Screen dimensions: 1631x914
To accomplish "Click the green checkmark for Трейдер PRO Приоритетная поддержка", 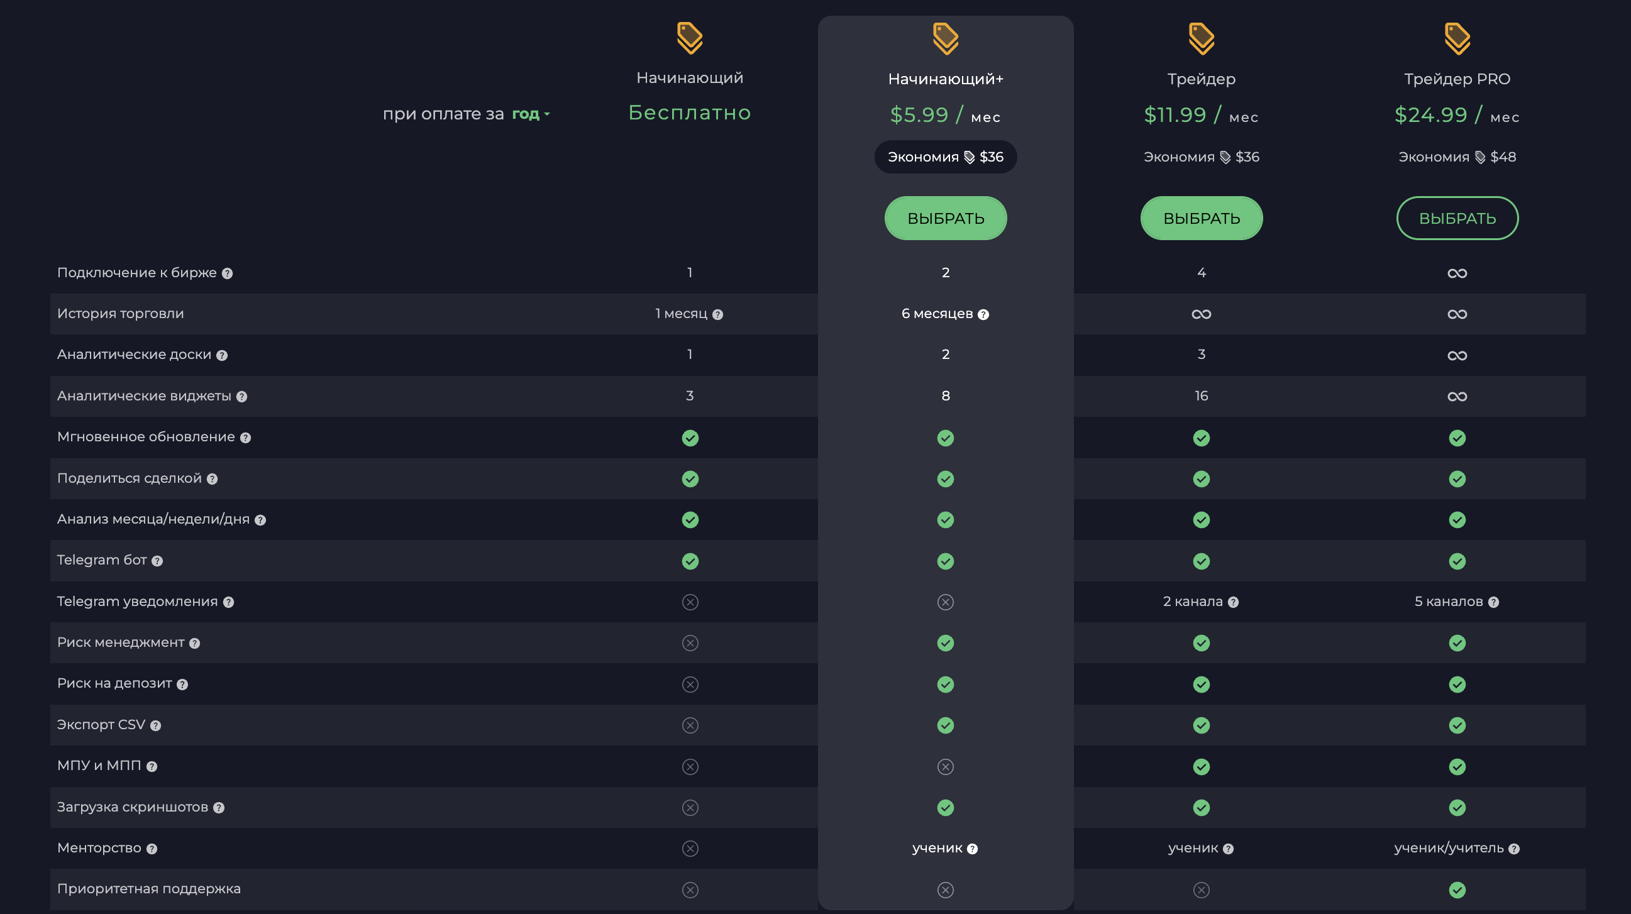I will pos(1457,890).
